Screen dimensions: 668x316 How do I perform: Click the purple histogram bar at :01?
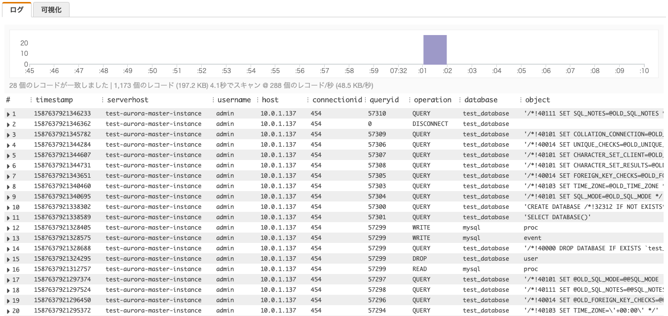coord(435,50)
